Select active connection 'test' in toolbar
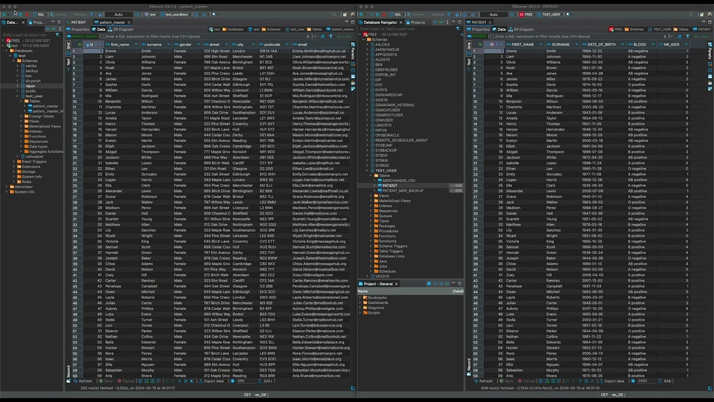Screen dimensions: 714x402 pyautogui.click(x=152, y=15)
